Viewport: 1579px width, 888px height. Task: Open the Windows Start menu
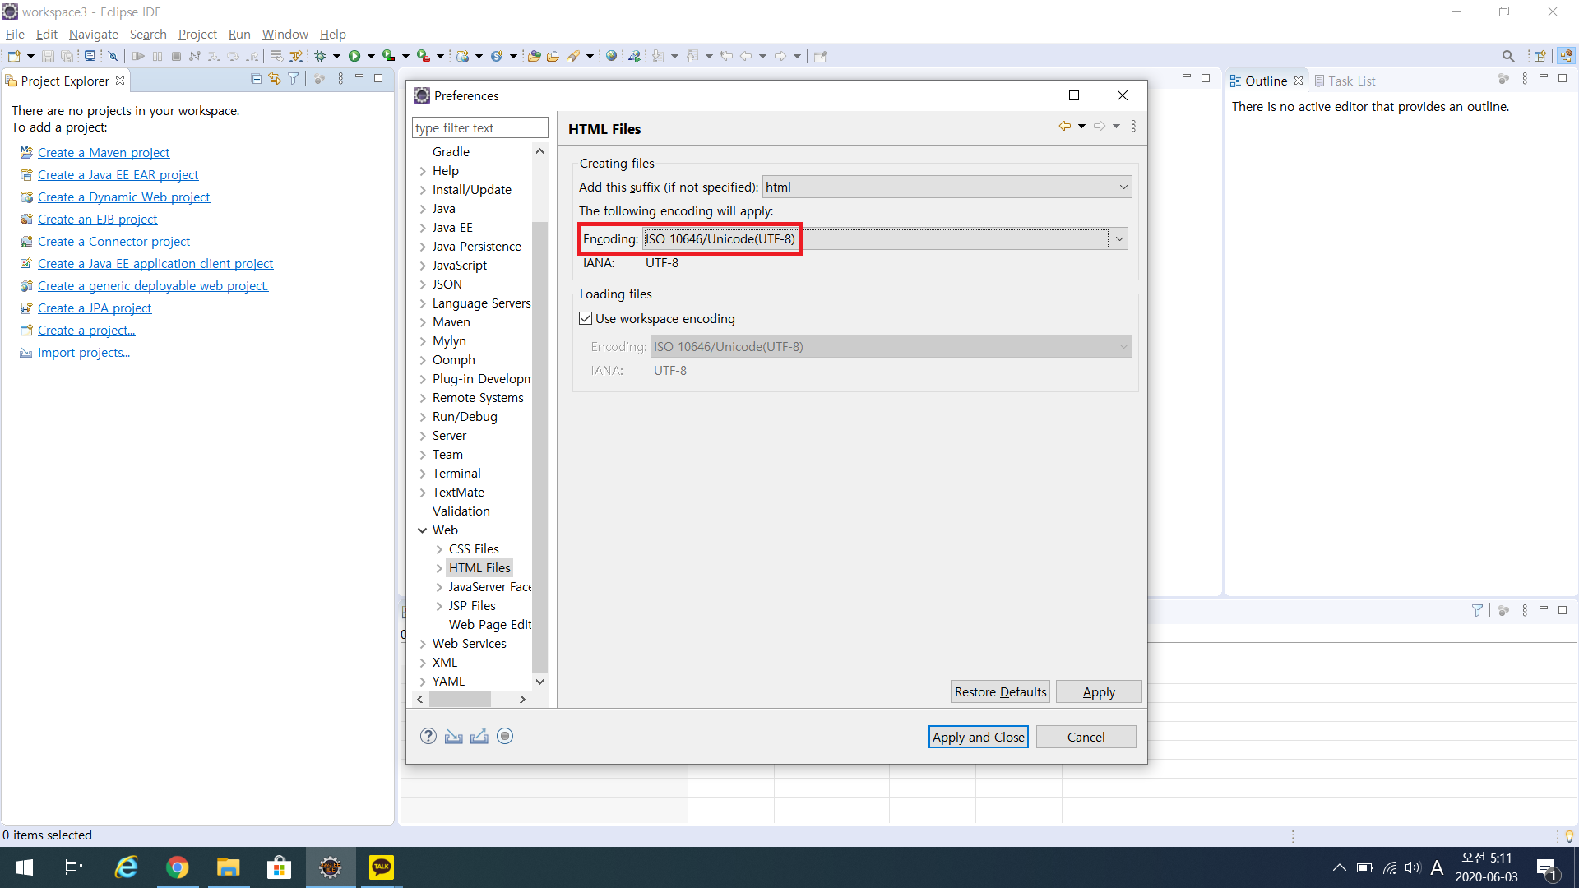tap(25, 867)
